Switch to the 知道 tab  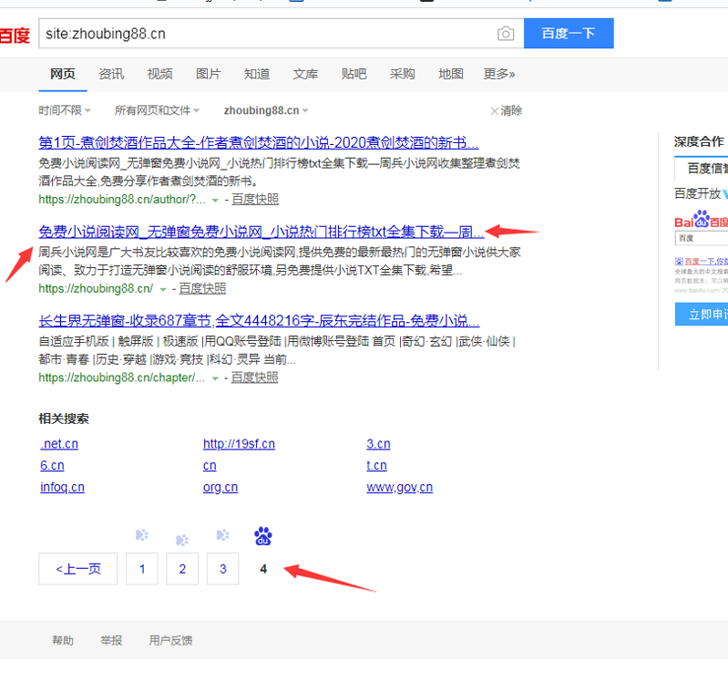click(257, 74)
